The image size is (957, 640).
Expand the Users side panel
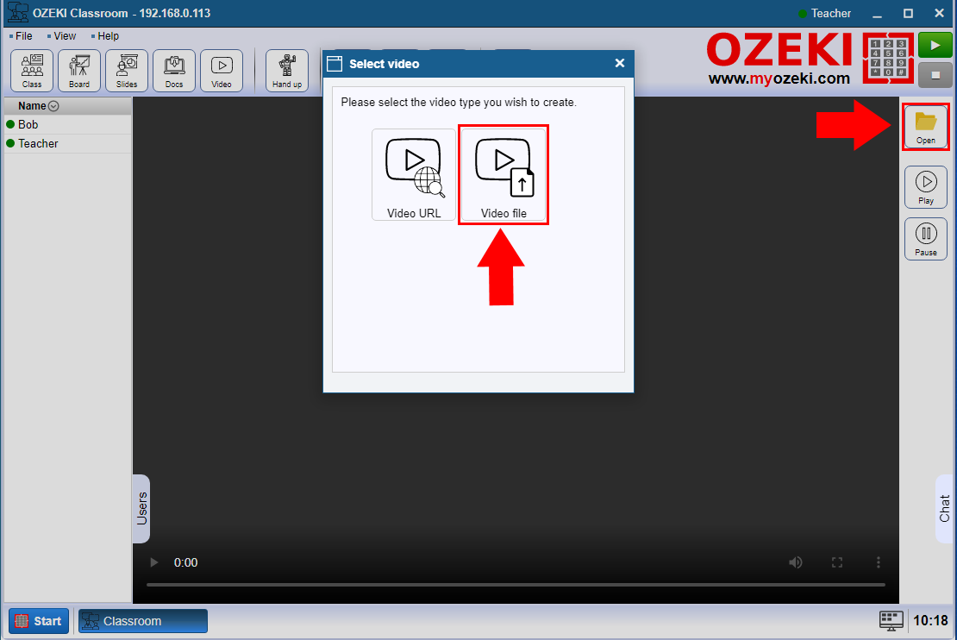(141, 509)
